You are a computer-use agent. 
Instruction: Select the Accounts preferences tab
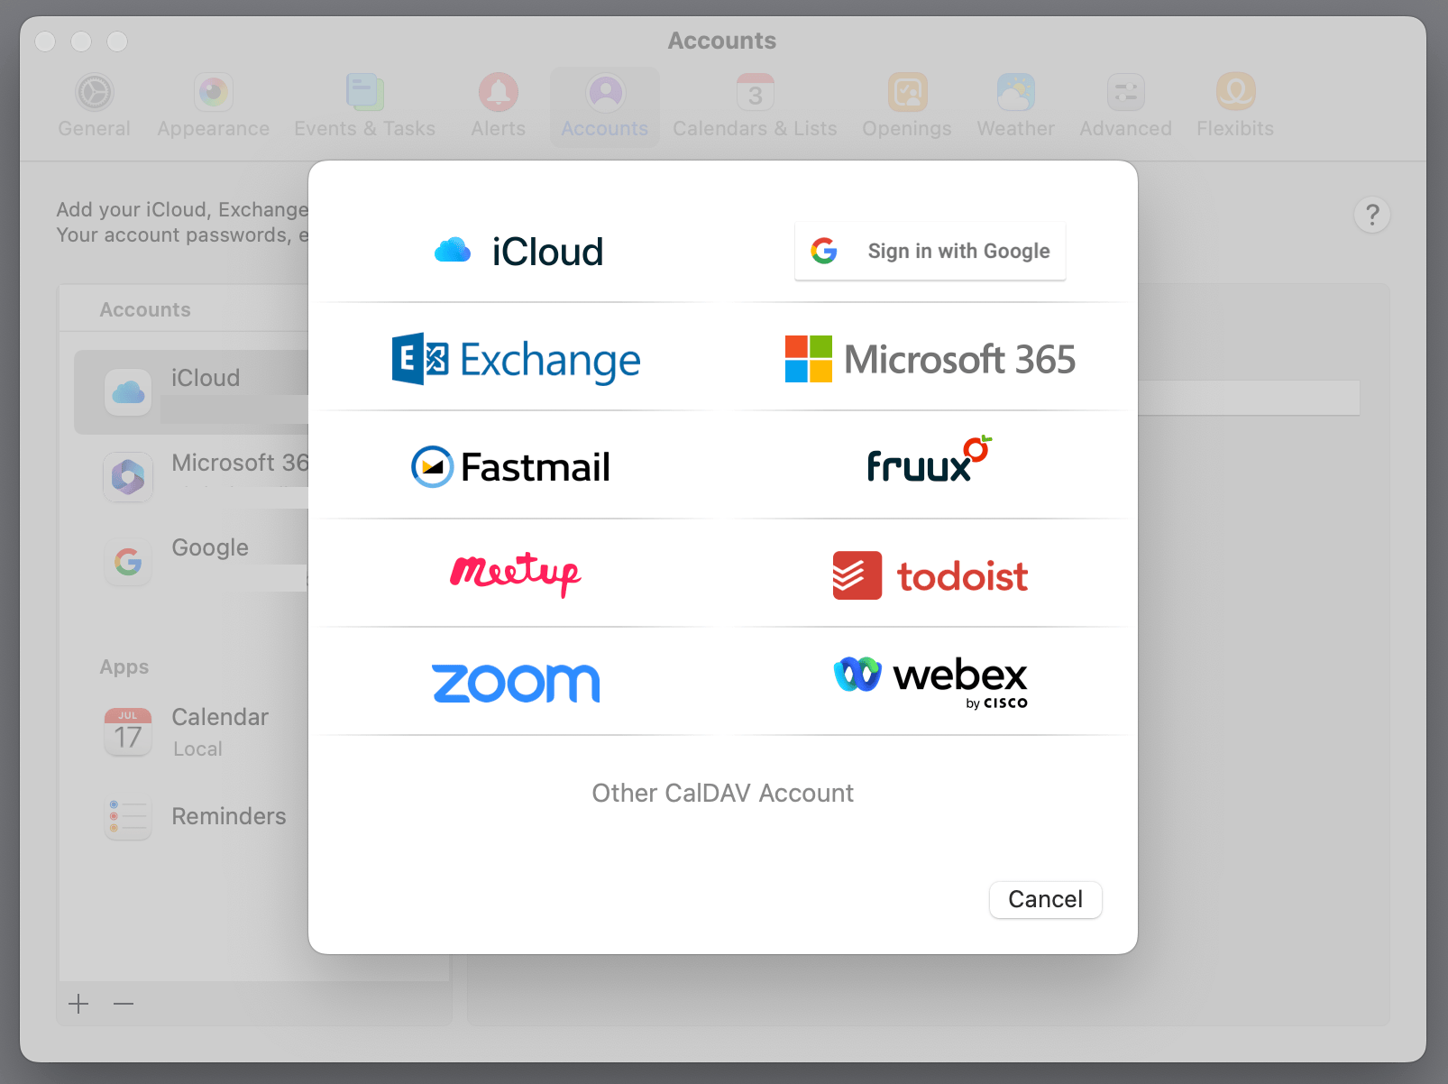point(605,106)
